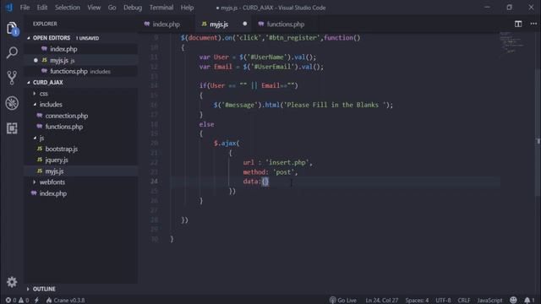Click the warnings count in status bar
The image size is (541, 304).
click(24, 301)
